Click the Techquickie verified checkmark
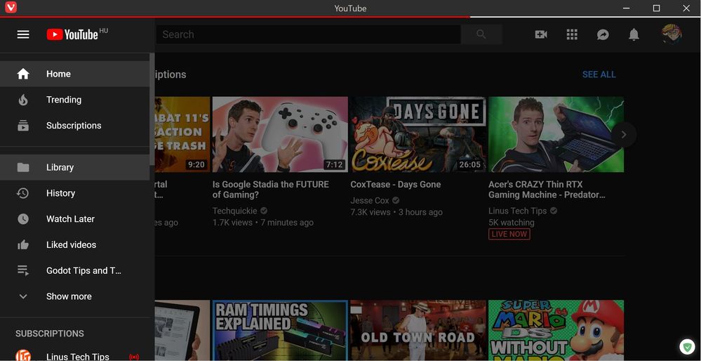 coord(265,210)
